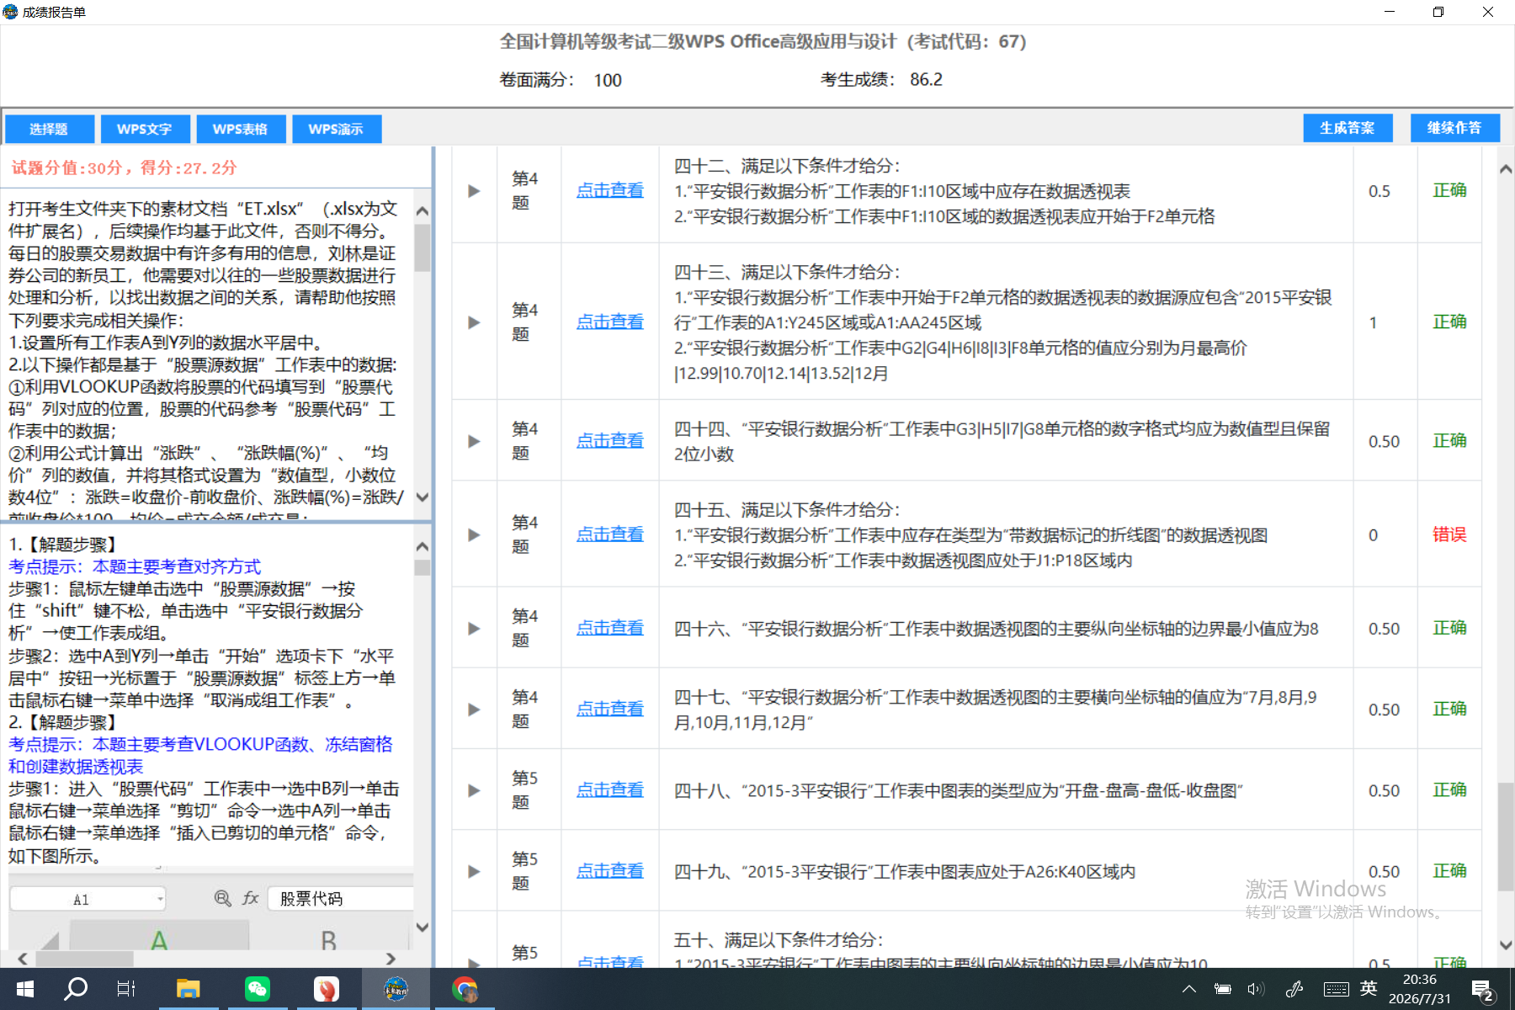Click the solution panel horizontal left arrow
The width and height of the screenshot is (1515, 1010).
23,959
